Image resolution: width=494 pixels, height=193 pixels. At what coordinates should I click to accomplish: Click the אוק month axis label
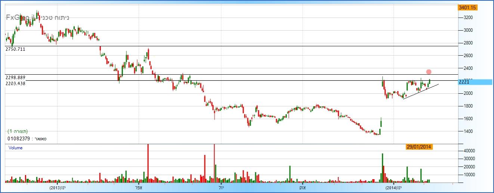303,188
